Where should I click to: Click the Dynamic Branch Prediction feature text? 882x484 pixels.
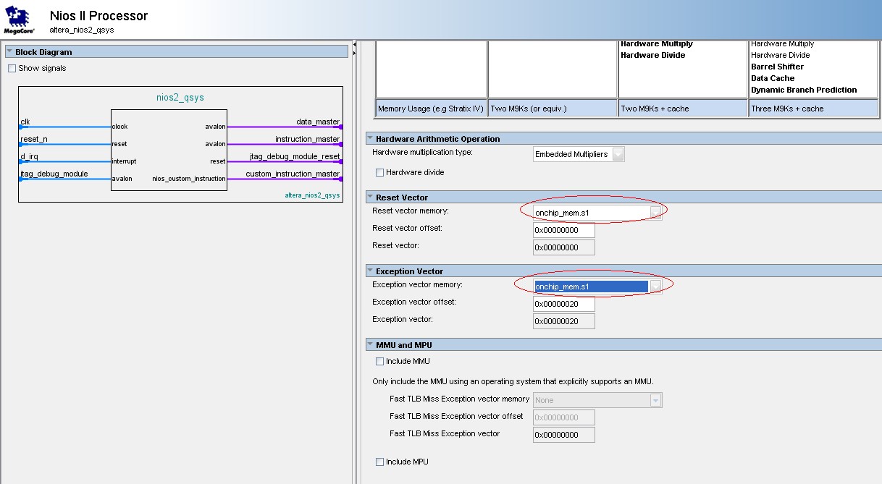(804, 90)
